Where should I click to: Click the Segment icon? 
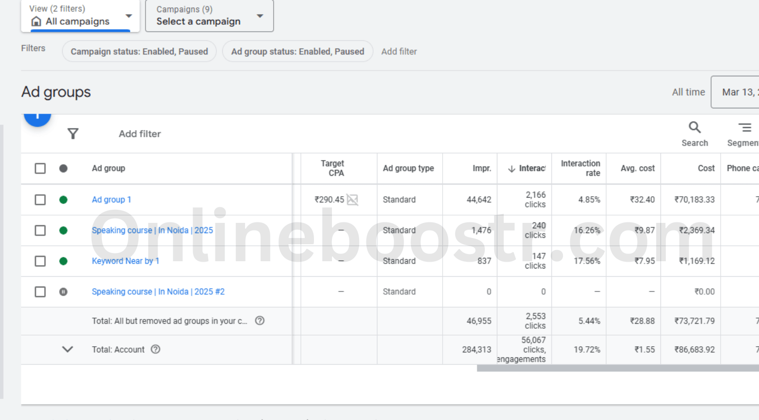pyautogui.click(x=744, y=128)
